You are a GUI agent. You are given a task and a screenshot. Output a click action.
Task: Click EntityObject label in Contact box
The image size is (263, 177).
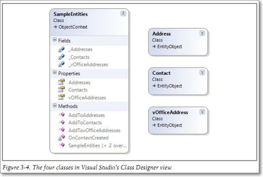tap(169, 86)
